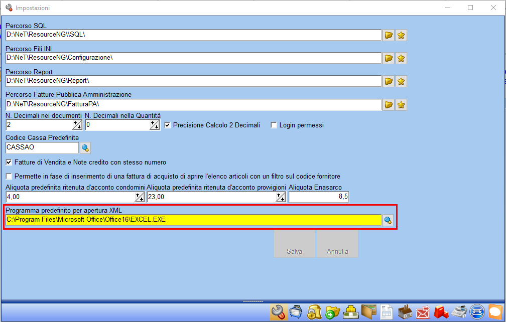Click spinner on N. Decimali nella Quantità
Image resolution: width=506 pixels, height=322 pixels.
[x=155, y=125]
